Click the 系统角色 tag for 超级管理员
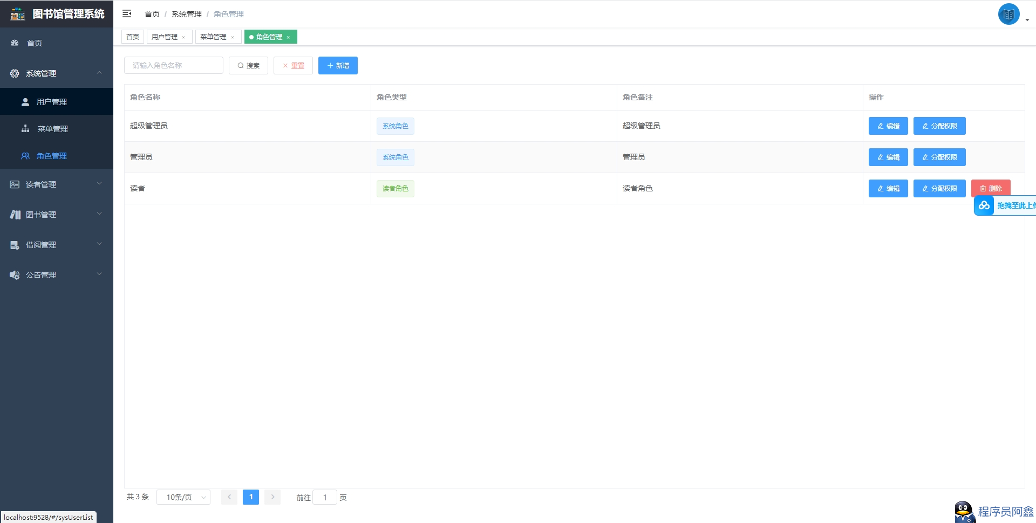Viewport: 1036px width, 523px height. (396, 126)
